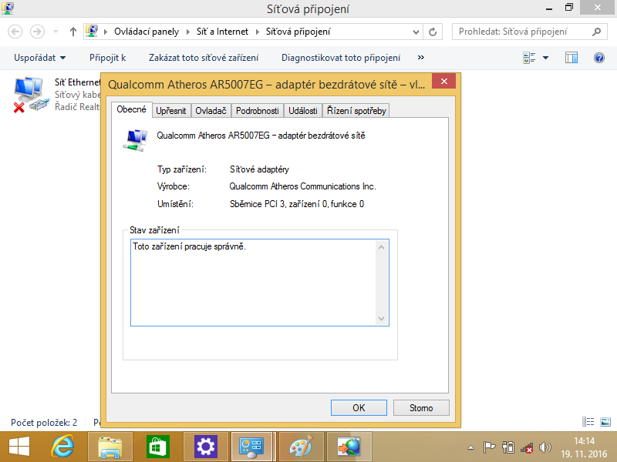This screenshot has width=617, height=462.
Task: Open the volume speaker tray icon
Action: pos(545,447)
